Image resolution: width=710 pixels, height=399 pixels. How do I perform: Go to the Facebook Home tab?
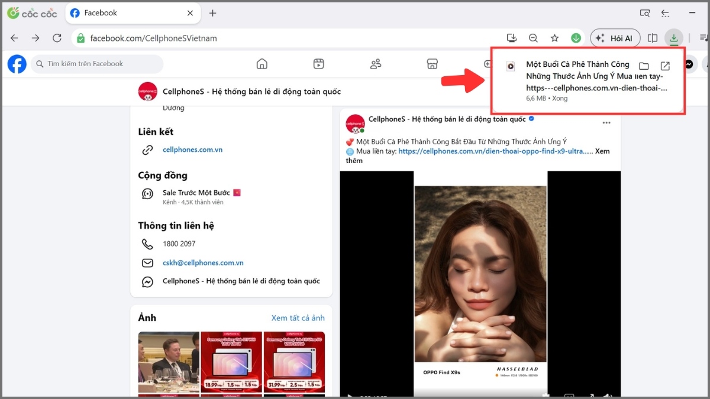[x=262, y=64]
